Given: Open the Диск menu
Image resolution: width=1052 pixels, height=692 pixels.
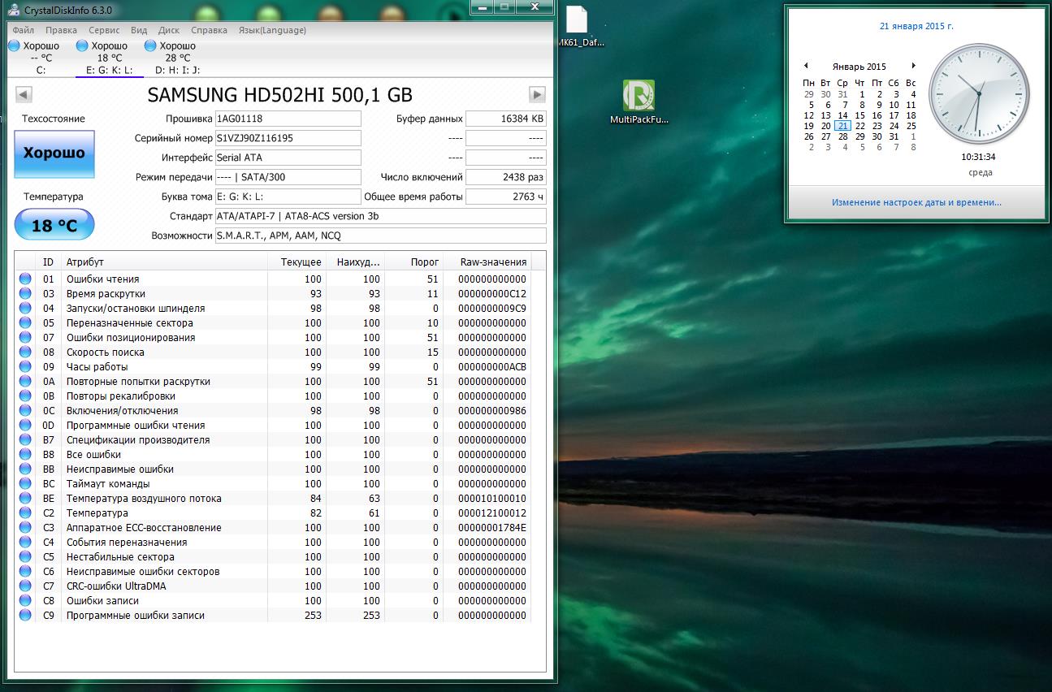Looking at the screenshot, I should [169, 30].
